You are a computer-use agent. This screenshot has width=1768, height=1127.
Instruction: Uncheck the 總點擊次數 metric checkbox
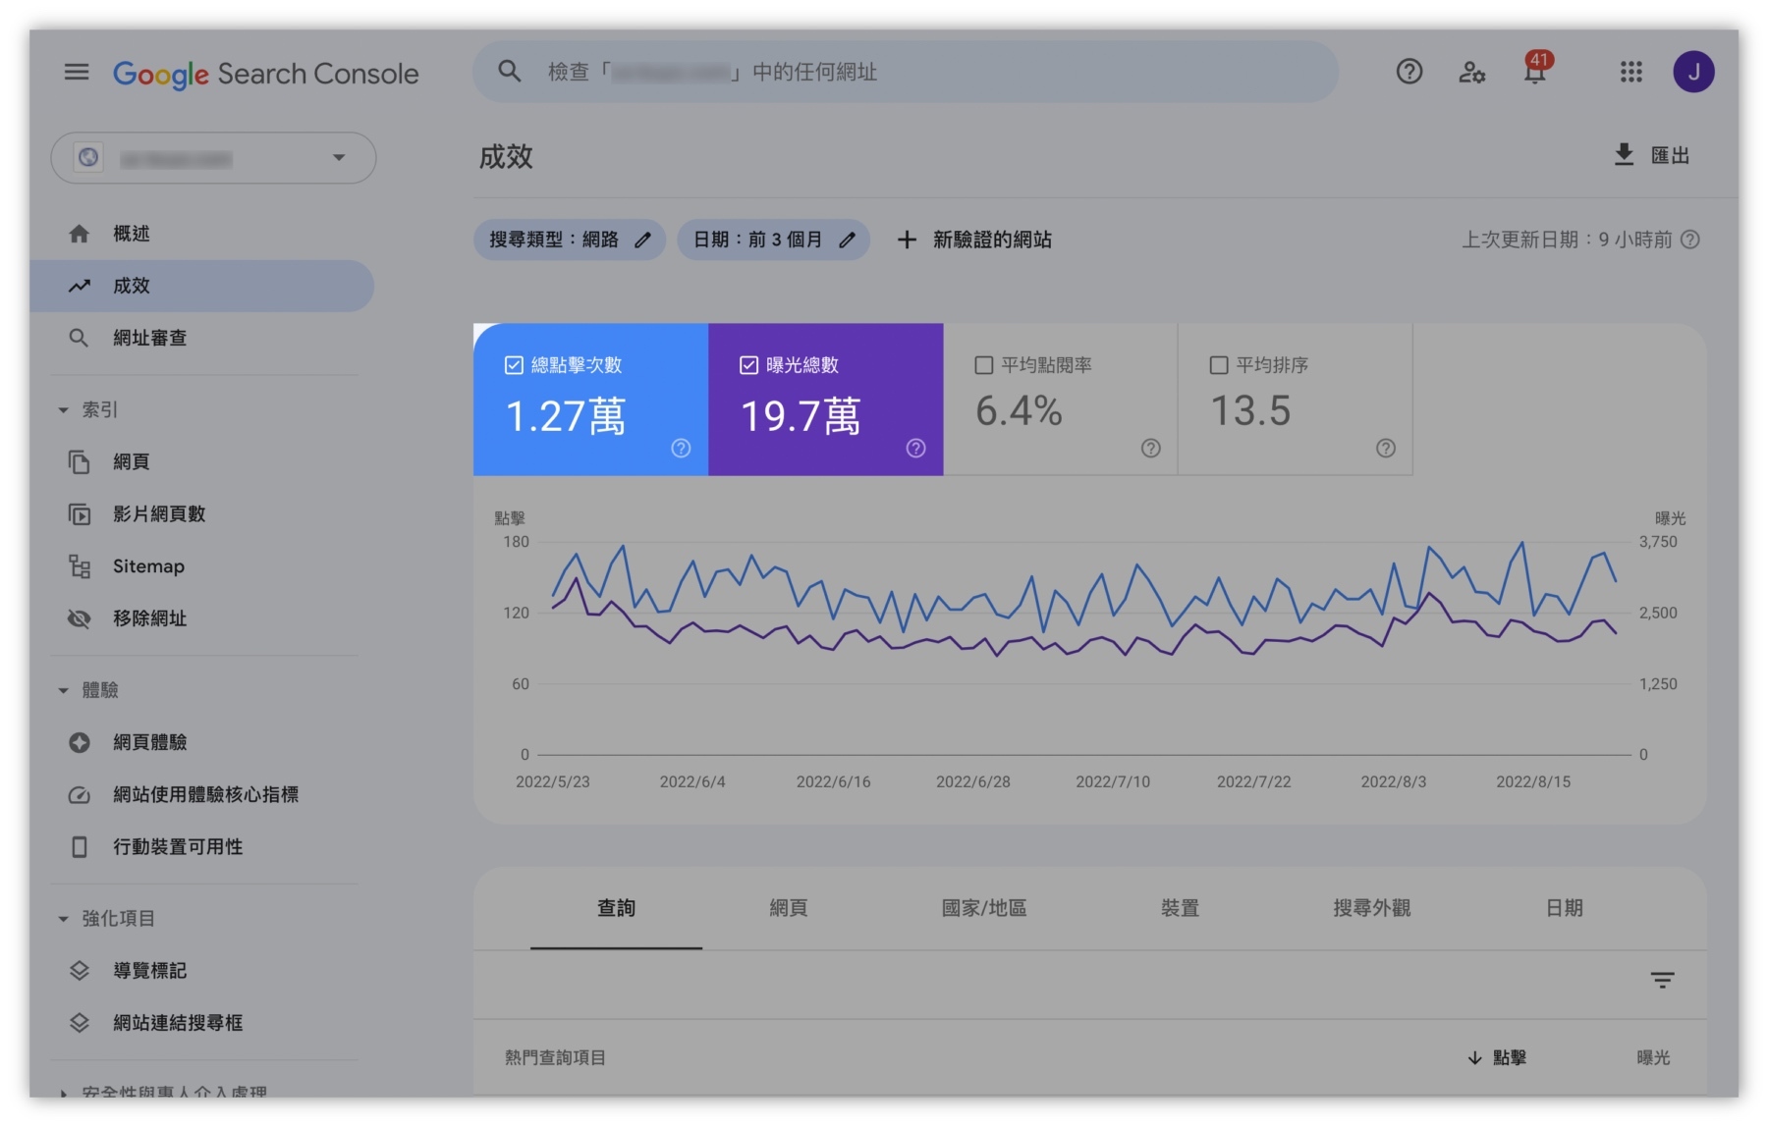point(514,365)
